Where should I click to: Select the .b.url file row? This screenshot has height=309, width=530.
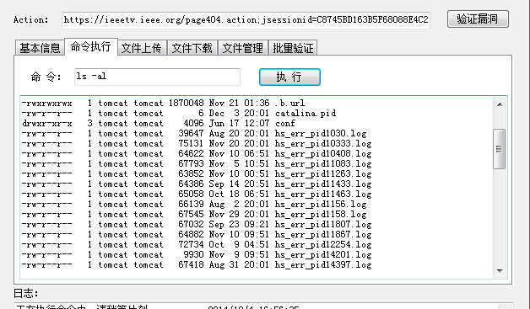click(x=163, y=103)
